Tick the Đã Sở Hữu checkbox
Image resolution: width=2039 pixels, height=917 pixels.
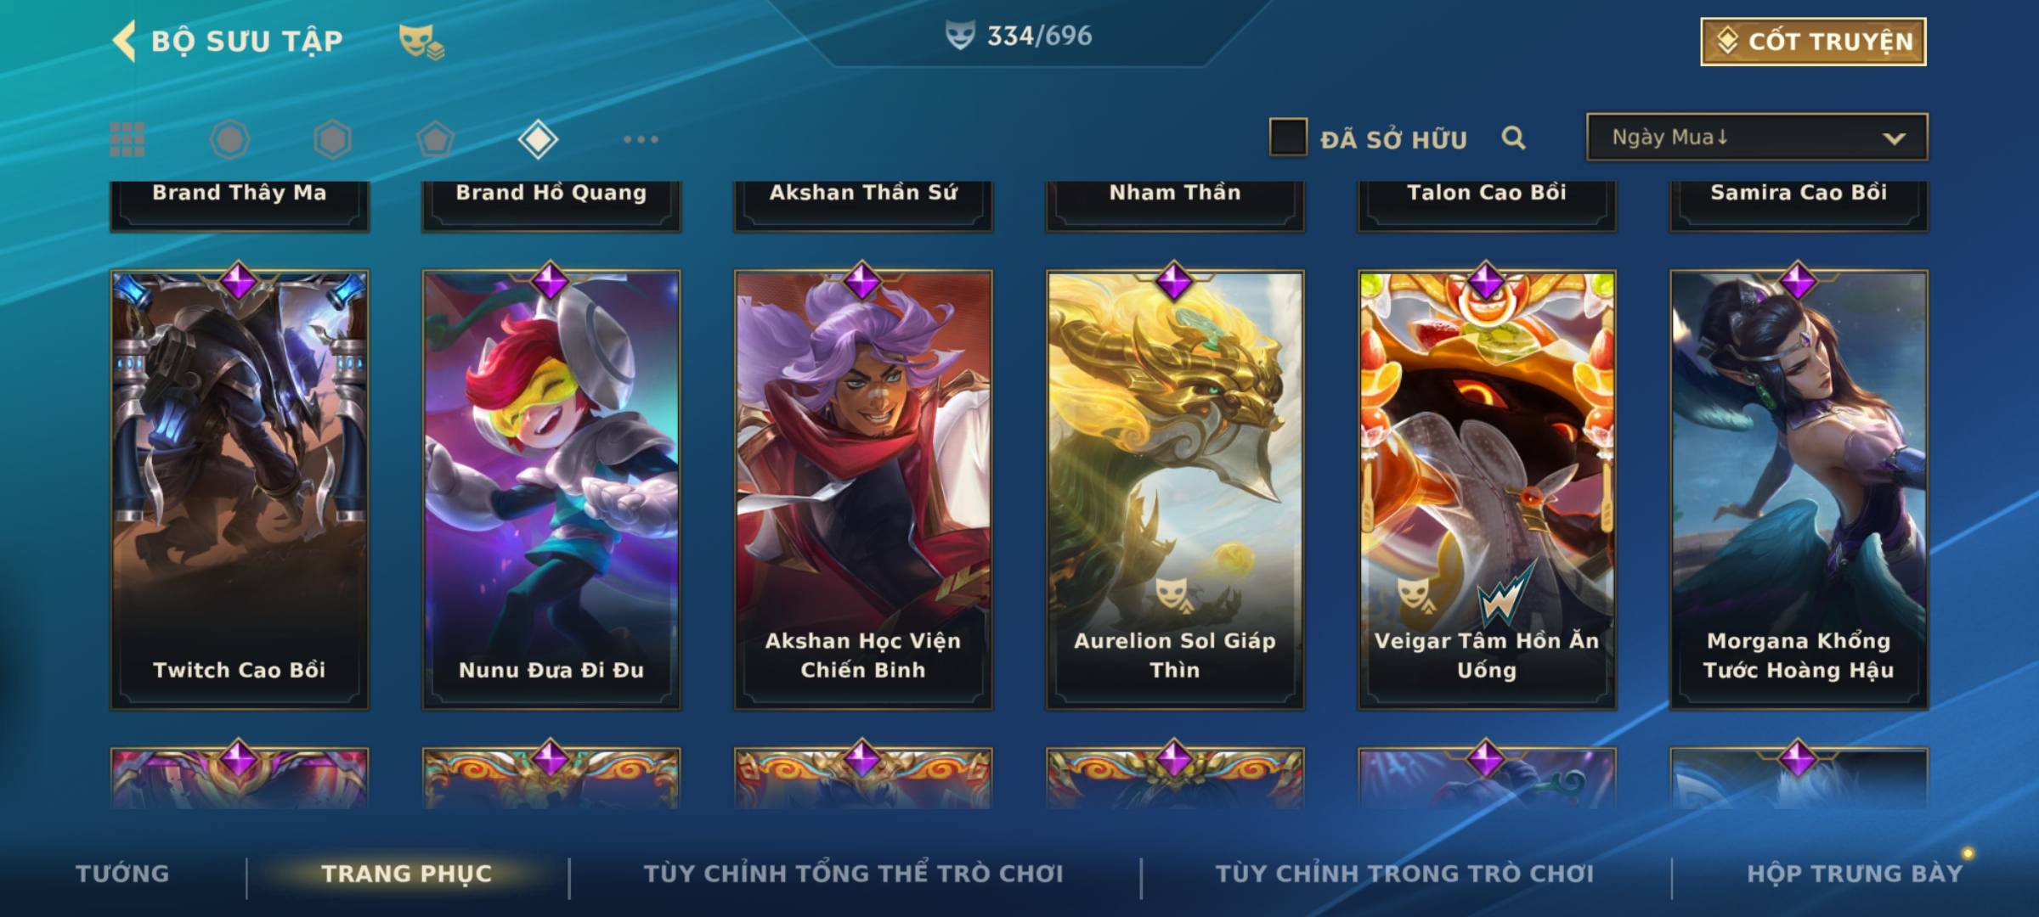tap(1288, 137)
